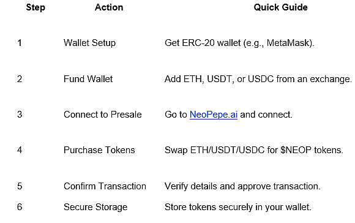The image size is (355, 223).
Task: Click step number 6 cell
Action: tap(20, 207)
